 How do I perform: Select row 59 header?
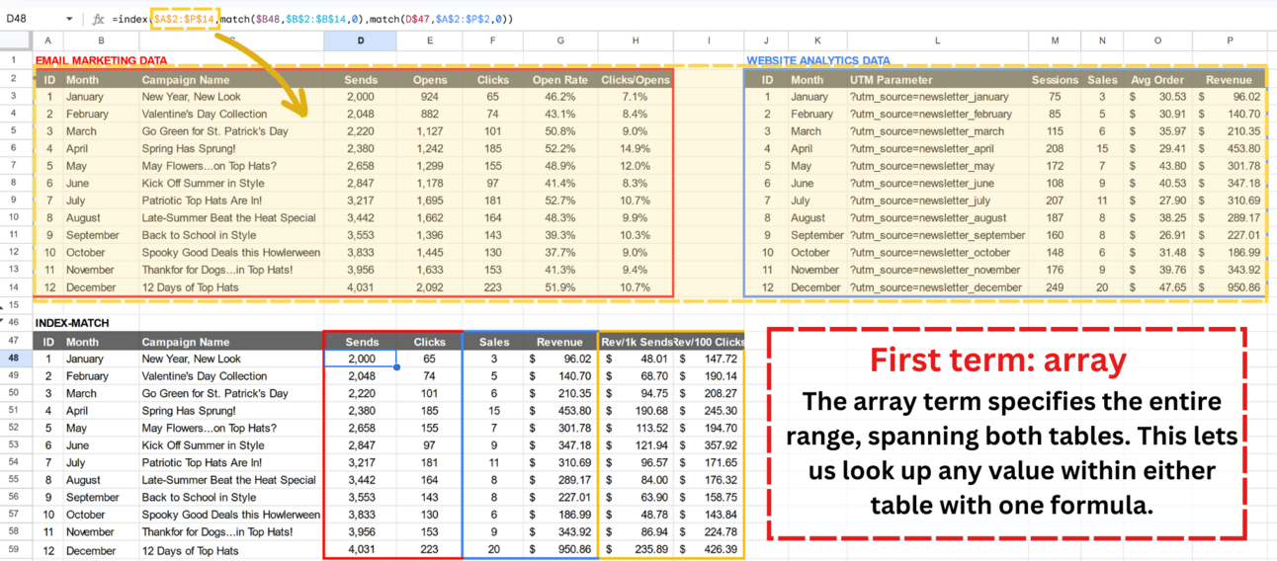pos(16,550)
